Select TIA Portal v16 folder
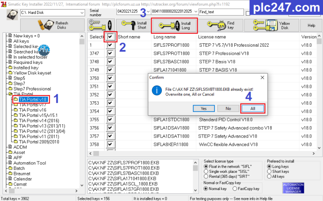Viewport: 323px width, 201px height. pos(32,110)
